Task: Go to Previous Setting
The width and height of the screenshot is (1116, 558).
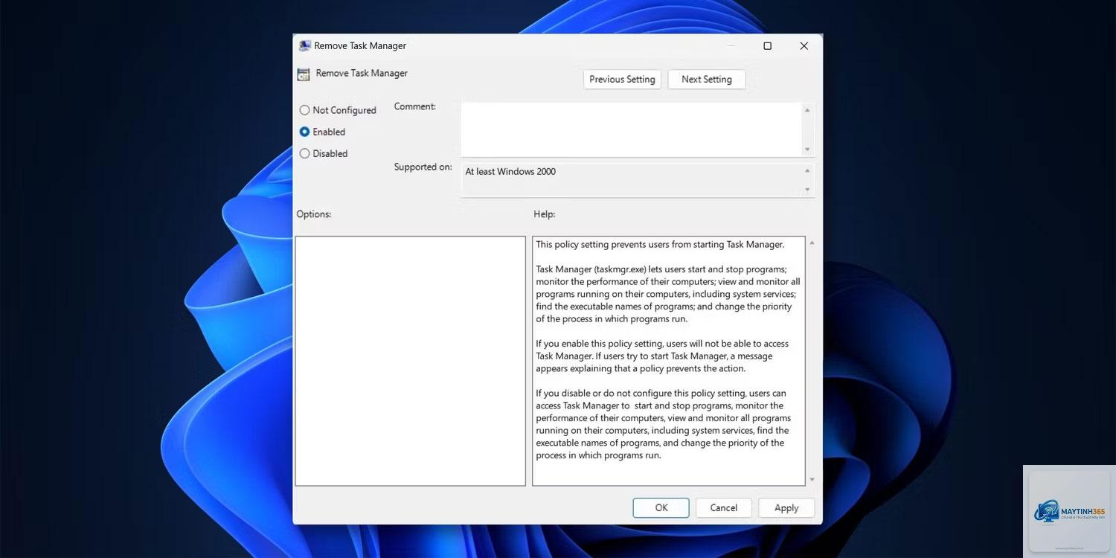Action: coord(622,80)
